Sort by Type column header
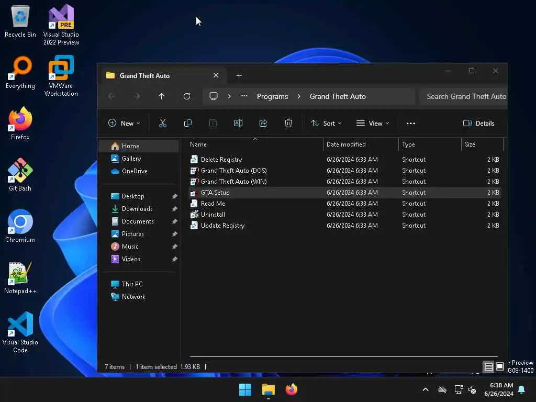536x402 pixels. (430, 144)
